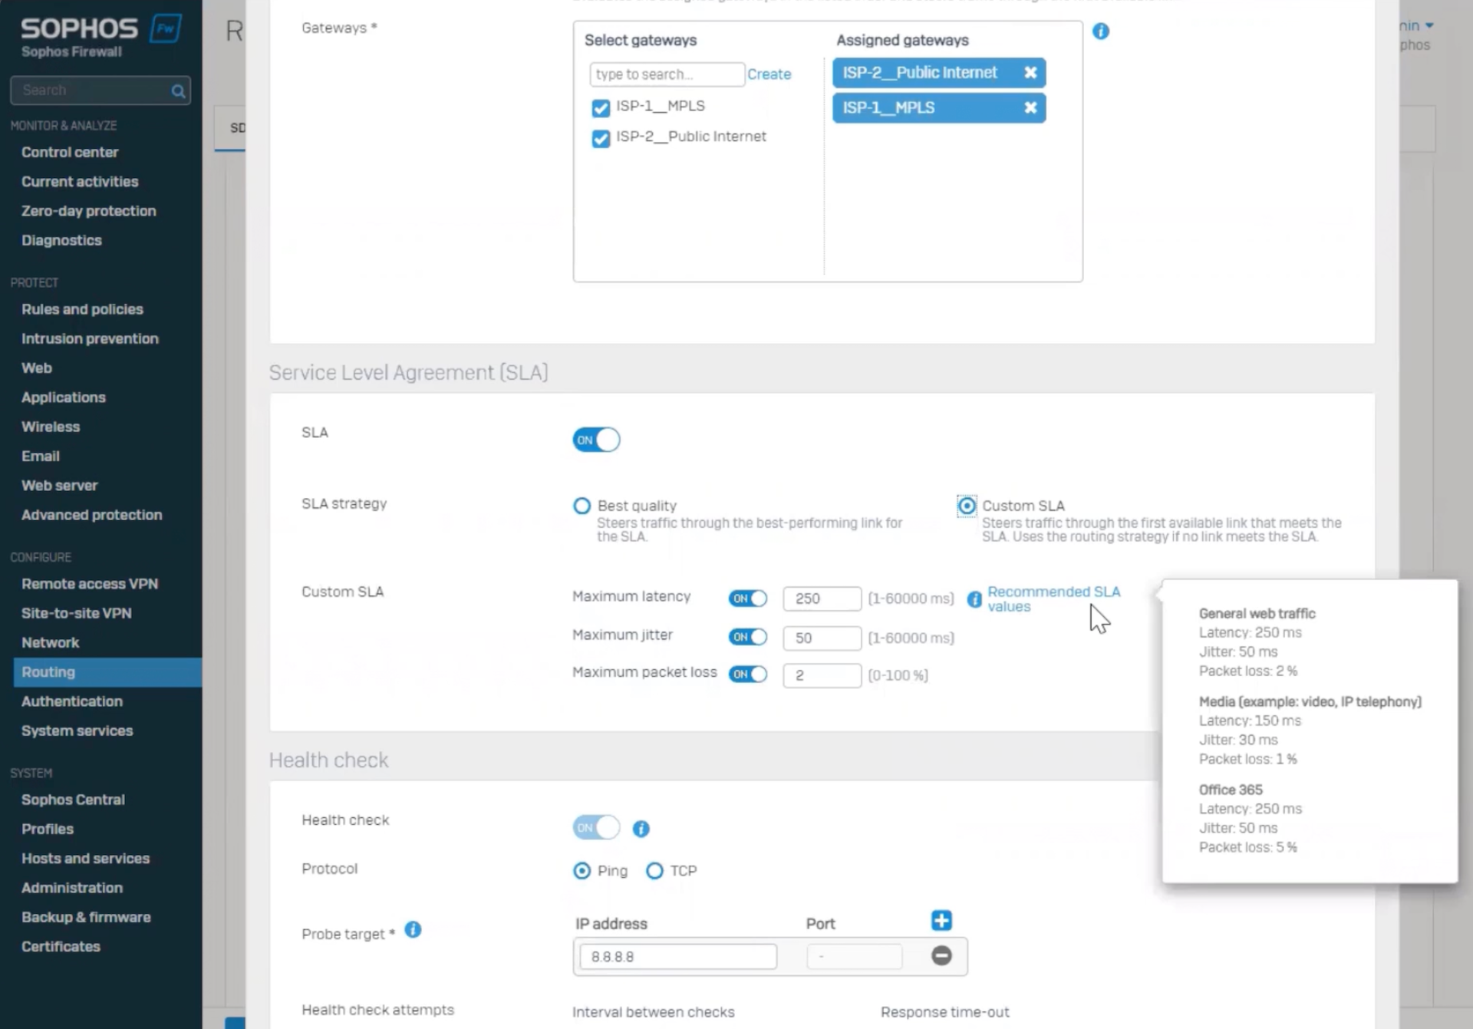
Task: Select TCP as health check protocol
Action: pos(654,871)
